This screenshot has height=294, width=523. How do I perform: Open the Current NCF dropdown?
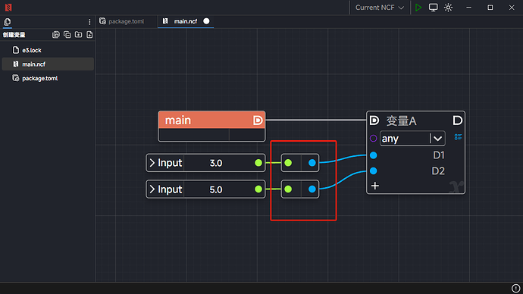coord(380,8)
